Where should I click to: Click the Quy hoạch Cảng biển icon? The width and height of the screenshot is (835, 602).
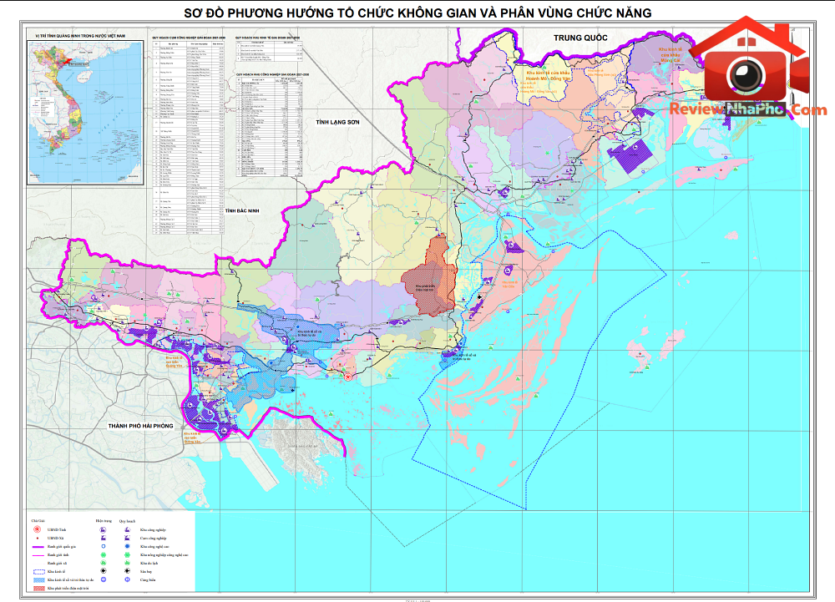(127, 579)
